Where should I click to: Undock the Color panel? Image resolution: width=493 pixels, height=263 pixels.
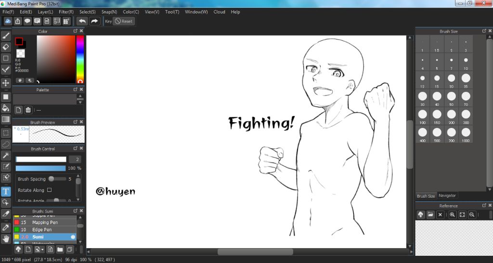(x=76, y=31)
